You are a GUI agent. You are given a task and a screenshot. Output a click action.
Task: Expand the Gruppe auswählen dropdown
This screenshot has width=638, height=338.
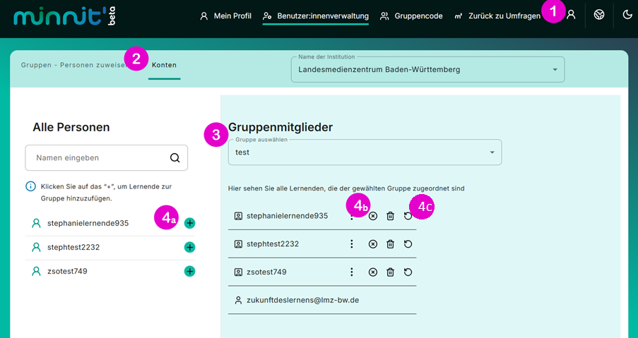tap(365, 152)
